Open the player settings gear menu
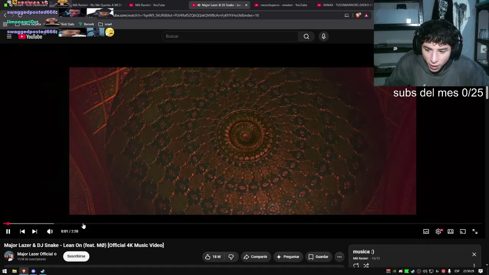 (438, 231)
